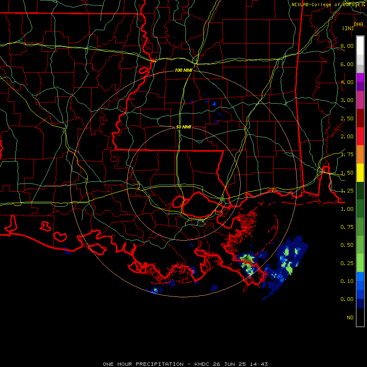367x367 pixels.
Task: Click the "NEXLAB-College of DuPage" header text
Action: point(325,4)
